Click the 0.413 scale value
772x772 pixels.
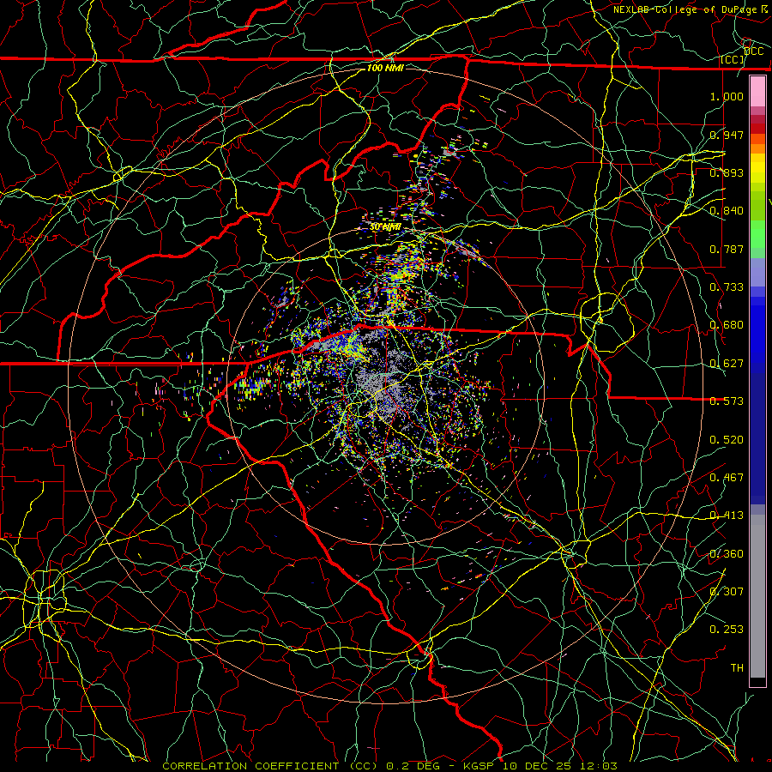727,516
